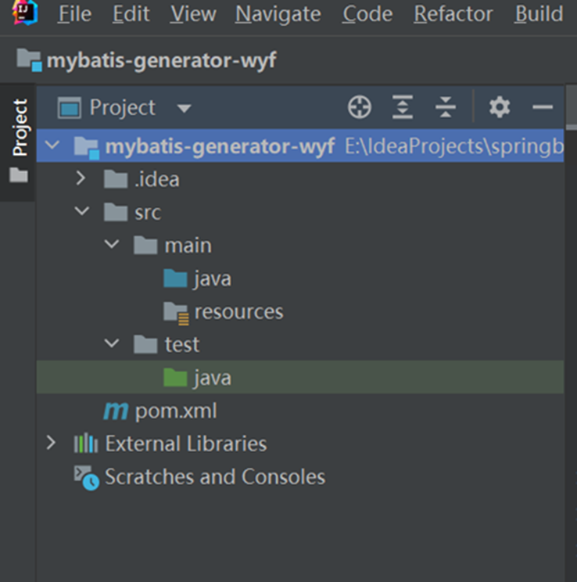Click the Project view window icon in the panel header
The image size is (577, 582).
70,108
